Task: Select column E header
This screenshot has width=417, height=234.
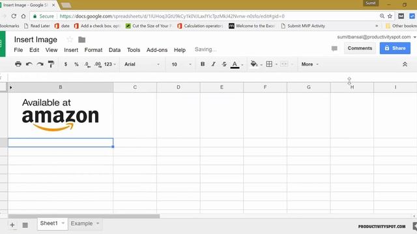Action: point(222,87)
